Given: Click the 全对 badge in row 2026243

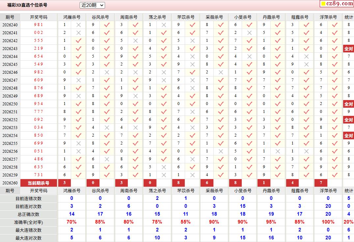Looking at the screenshot, I should [349, 48].
